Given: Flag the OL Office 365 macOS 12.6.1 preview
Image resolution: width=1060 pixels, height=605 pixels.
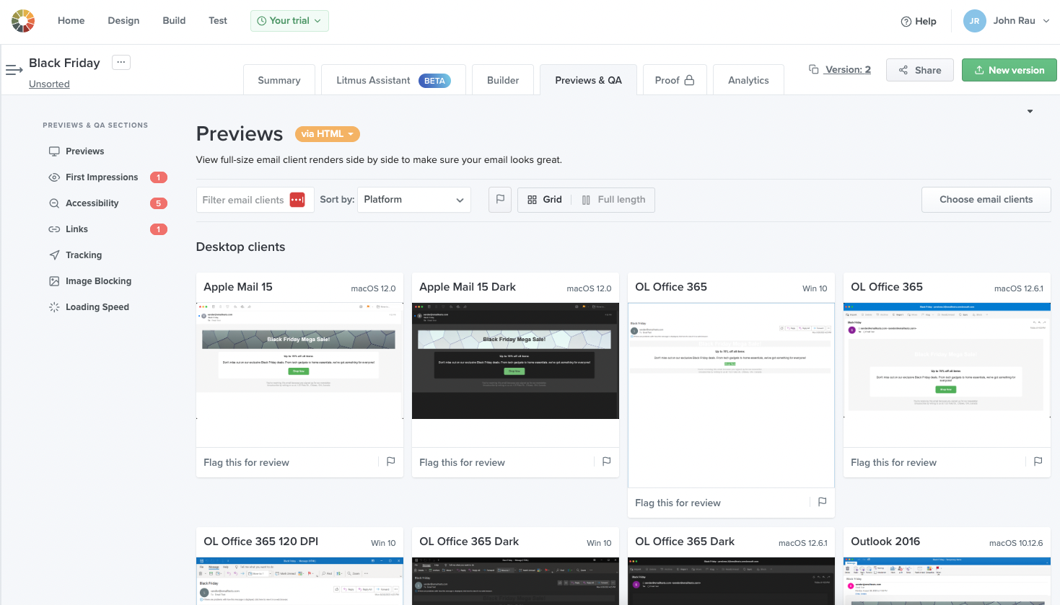Looking at the screenshot, I should point(1038,462).
